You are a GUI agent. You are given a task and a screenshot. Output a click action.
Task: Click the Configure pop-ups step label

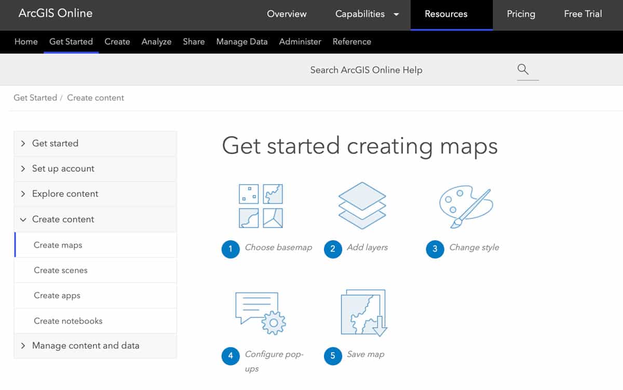274,361
